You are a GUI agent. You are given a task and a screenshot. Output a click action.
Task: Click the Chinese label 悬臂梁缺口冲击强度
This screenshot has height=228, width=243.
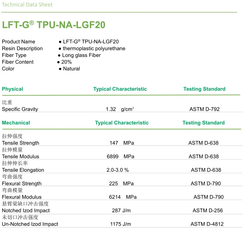[25, 204]
